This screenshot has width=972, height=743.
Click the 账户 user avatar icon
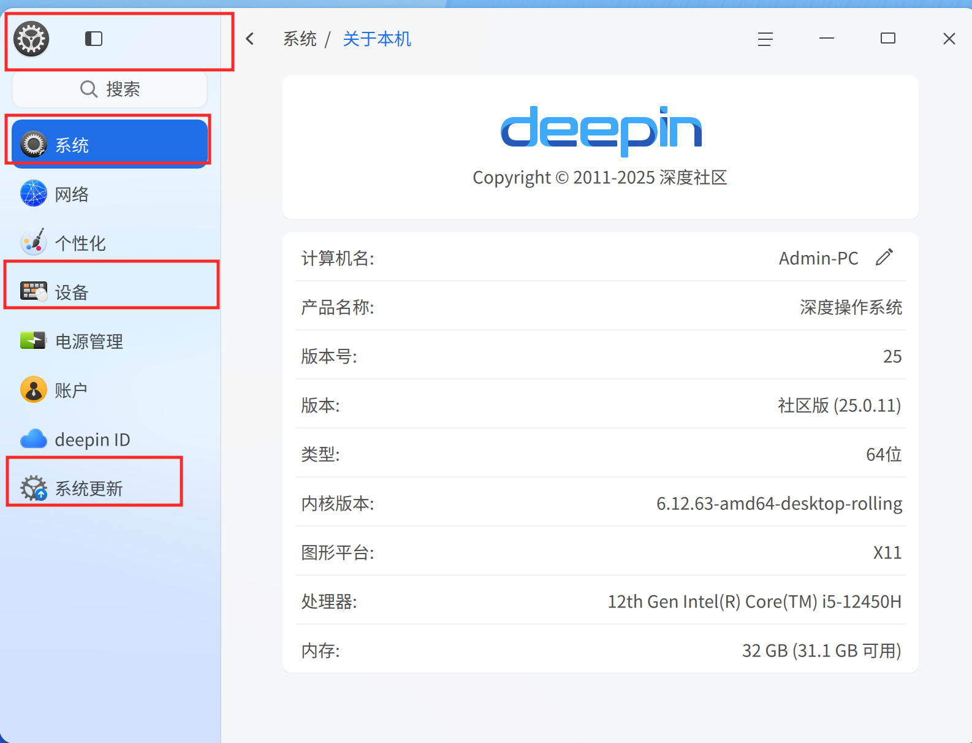[x=34, y=390]
